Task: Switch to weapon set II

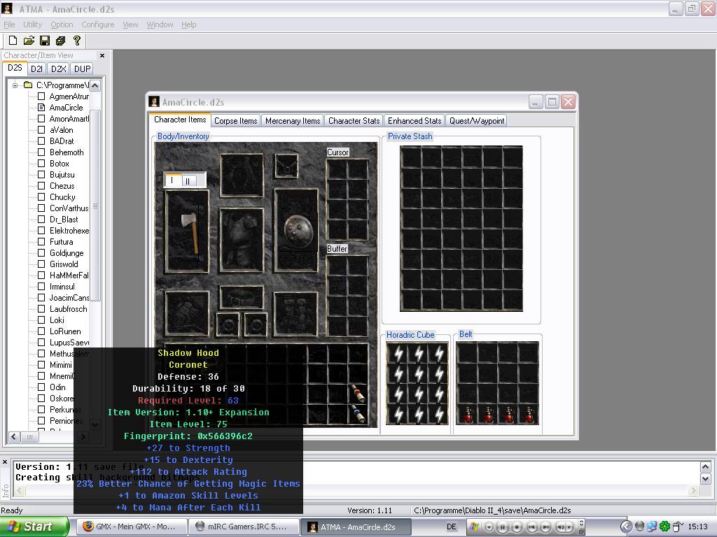Action: click(189, 181)
